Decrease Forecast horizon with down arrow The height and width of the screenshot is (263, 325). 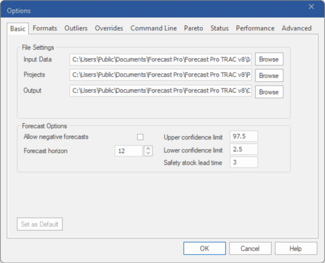point(148,153)
